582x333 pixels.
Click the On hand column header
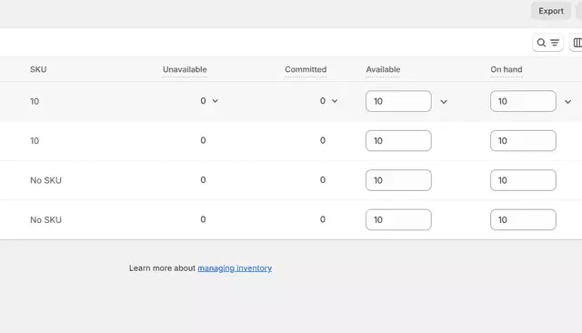coord(507,69)
